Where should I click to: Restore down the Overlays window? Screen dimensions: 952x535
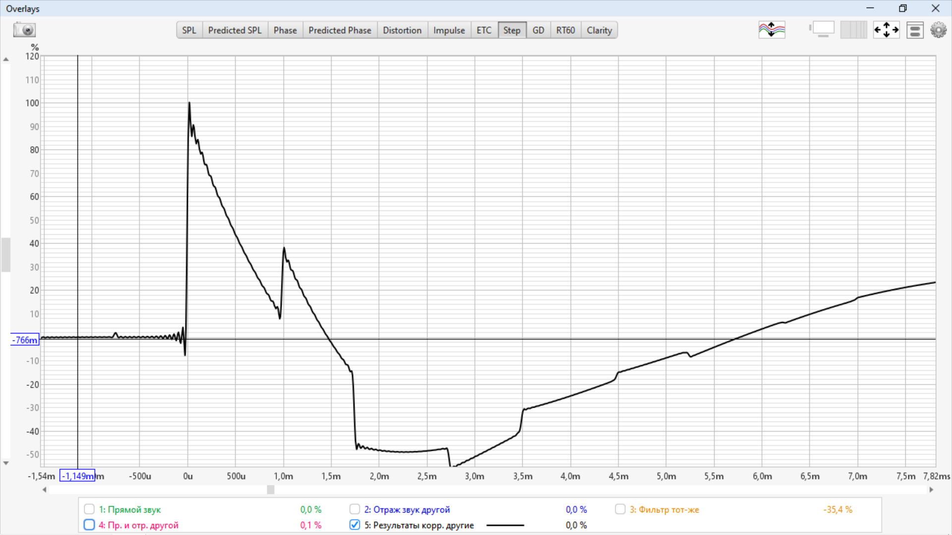click(902, 8)
